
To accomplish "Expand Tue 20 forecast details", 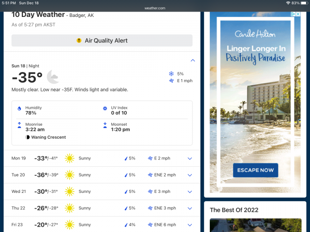I will click(190, 175).
